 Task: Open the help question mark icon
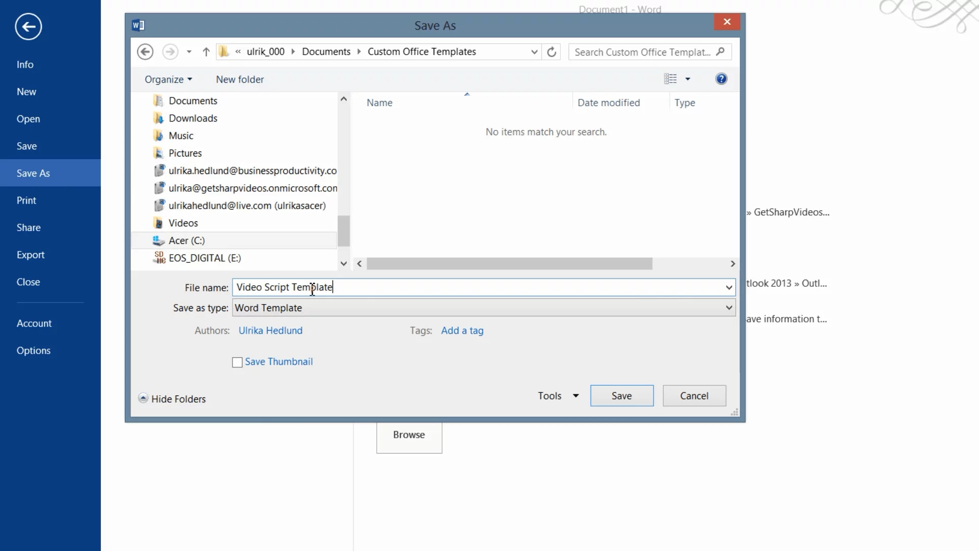(x=721, y=79)
